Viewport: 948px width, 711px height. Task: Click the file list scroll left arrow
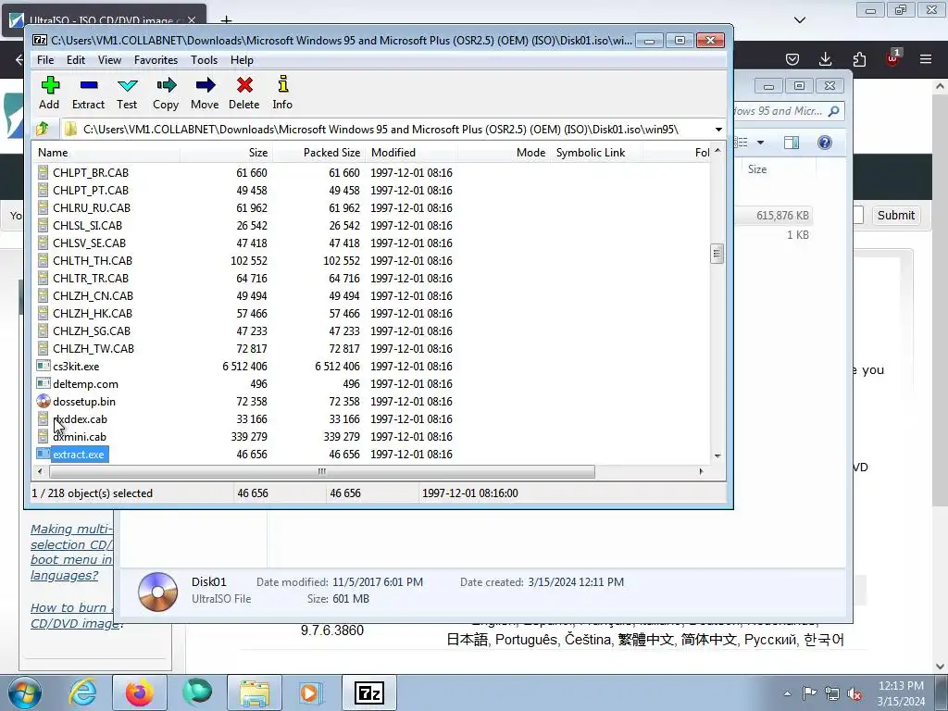pyautogui.click(x=40, y=471)
